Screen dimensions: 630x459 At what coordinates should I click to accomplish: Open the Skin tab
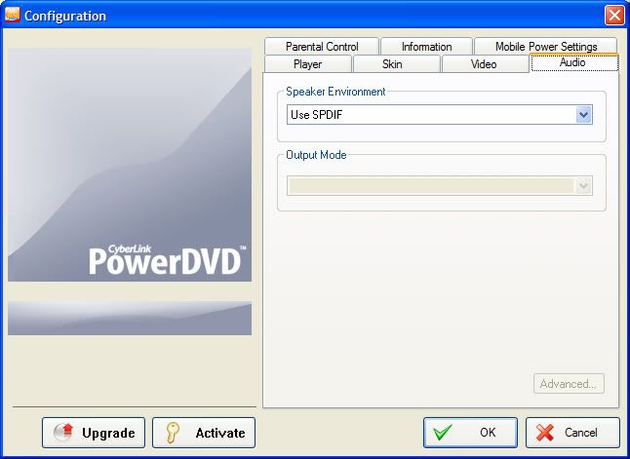click(396, 64)
